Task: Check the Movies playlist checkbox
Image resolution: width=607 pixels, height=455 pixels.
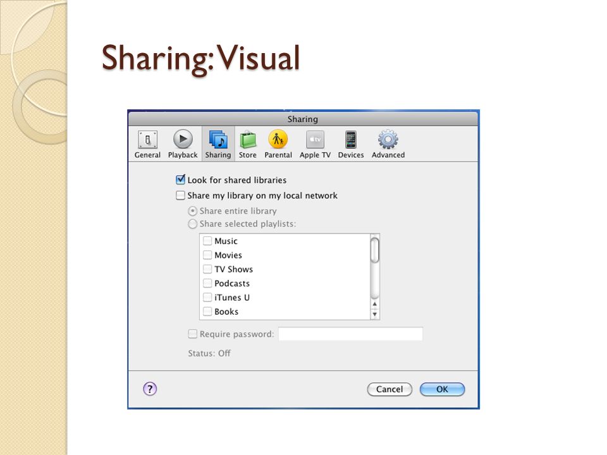Action: (207, 255)
